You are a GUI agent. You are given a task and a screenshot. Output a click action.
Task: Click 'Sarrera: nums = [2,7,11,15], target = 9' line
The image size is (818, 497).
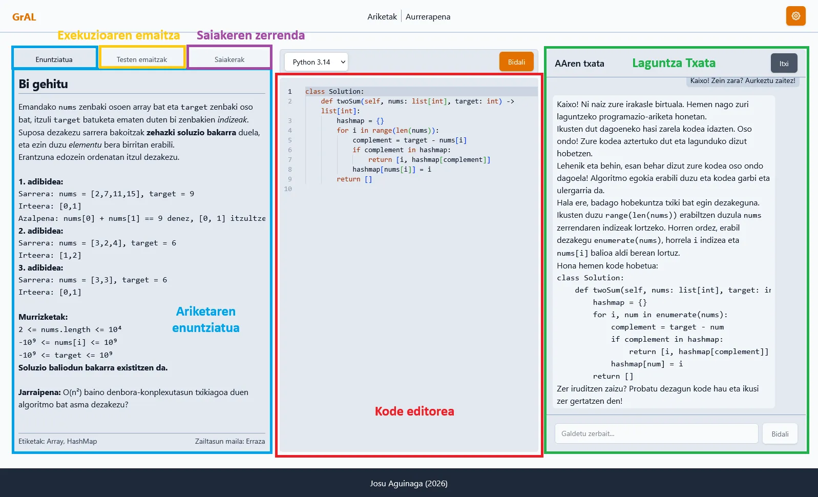click(x=106, y=194)
